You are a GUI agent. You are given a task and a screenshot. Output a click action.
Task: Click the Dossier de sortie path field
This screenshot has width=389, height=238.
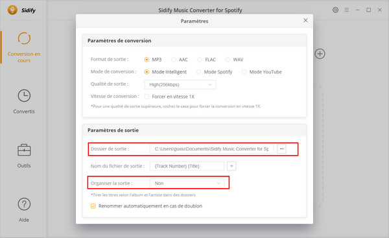click(211, 149)
